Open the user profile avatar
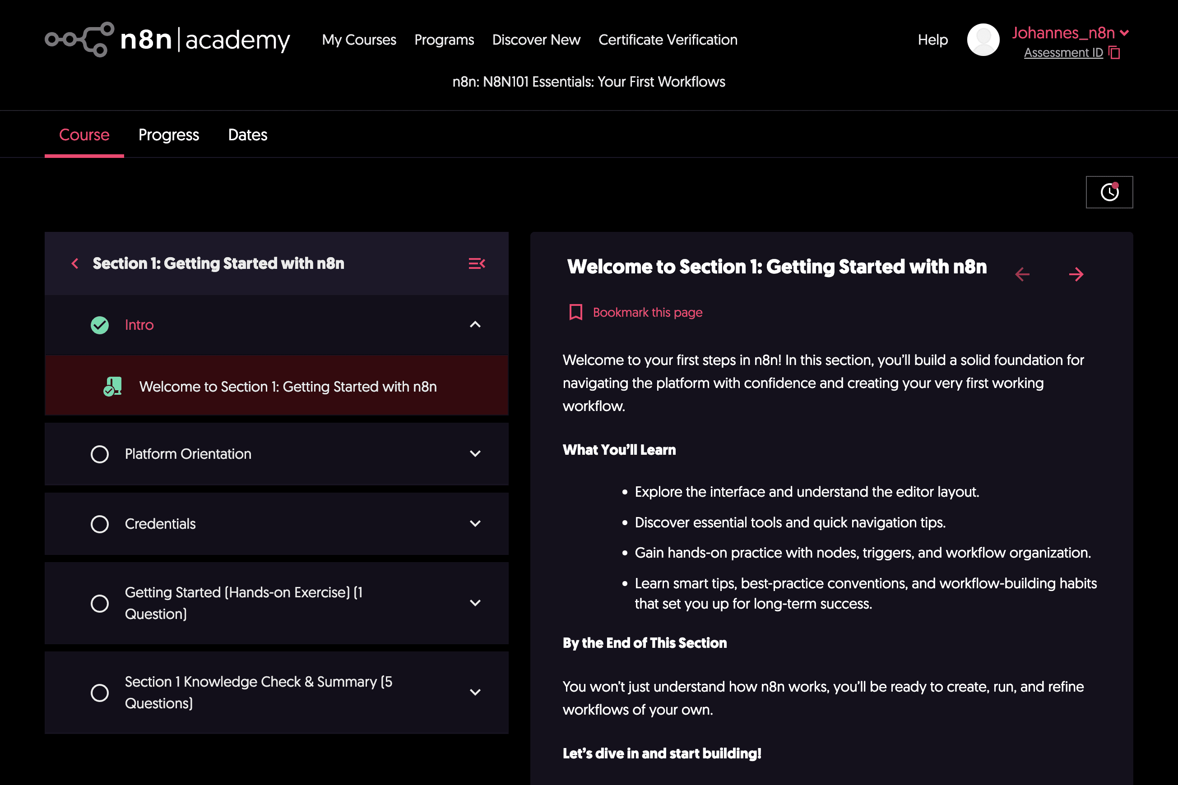The height and width of the screenshot is (785, 1178). [983, 40]
